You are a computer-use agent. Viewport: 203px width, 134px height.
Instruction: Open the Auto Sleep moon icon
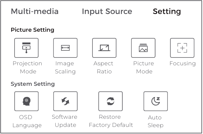click(156, 101)
